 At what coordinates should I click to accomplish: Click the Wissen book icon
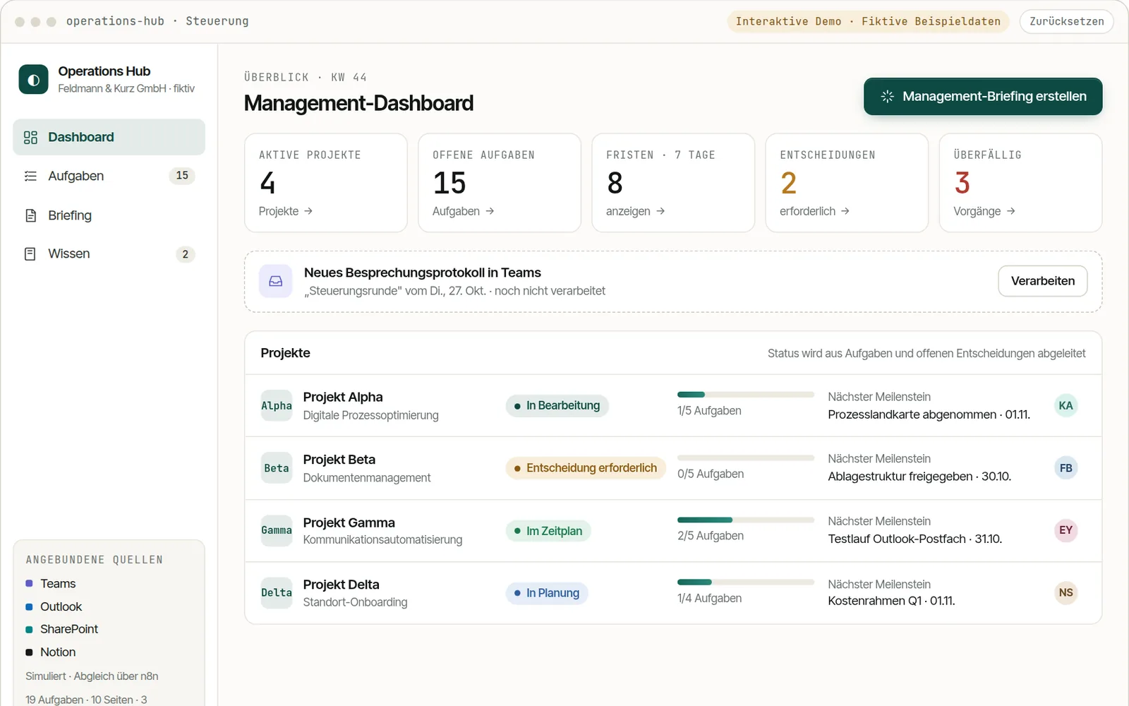click(x=30, y=253)
